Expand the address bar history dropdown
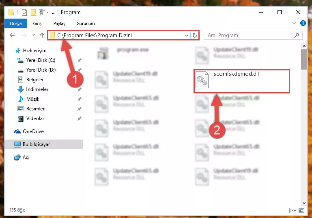This screenshot has height=218, width=312. (x=187, y=35)
